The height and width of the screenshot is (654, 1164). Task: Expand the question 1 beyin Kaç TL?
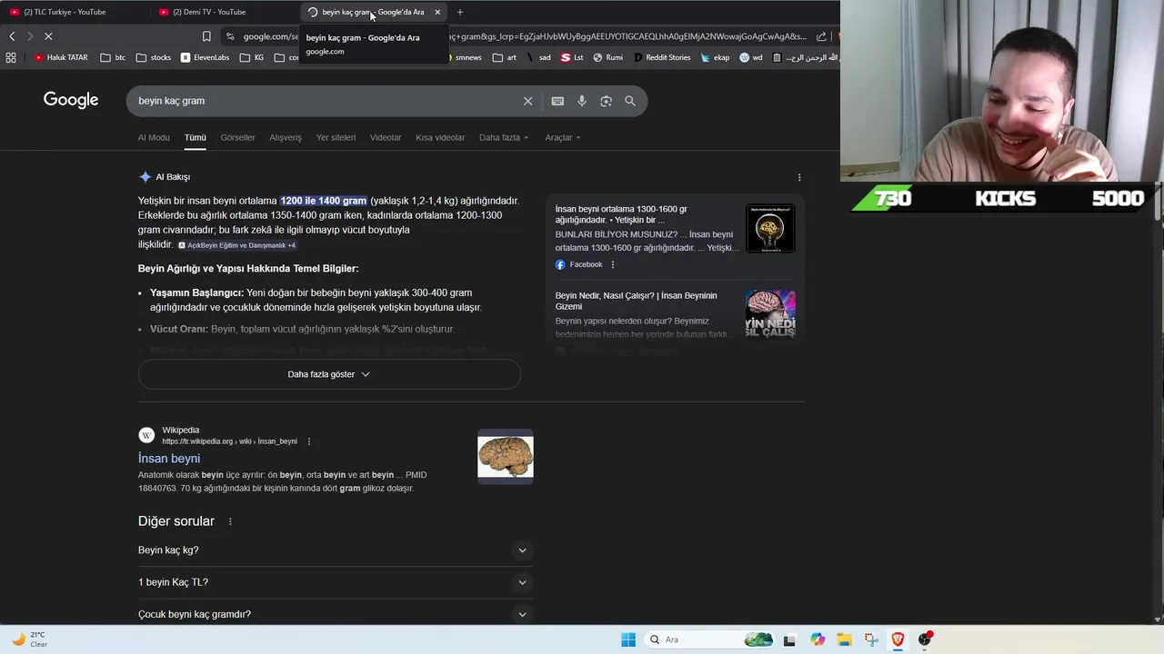pos(335,582)
